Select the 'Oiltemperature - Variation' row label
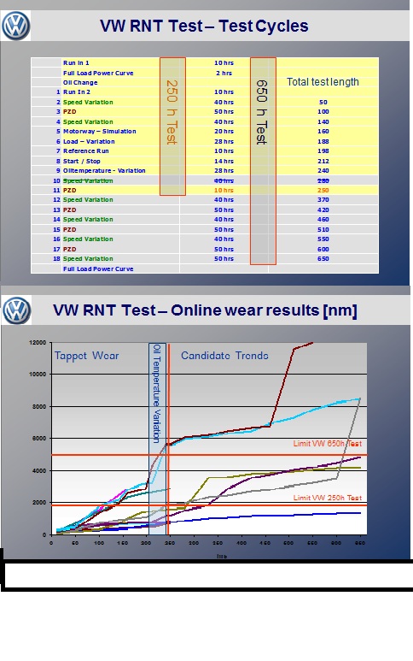 [x=104, y=171]
